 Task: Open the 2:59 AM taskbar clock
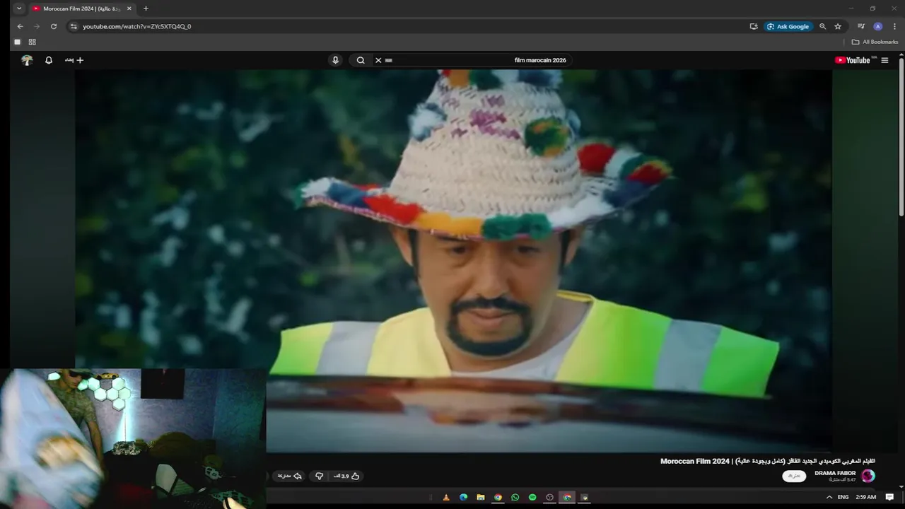tap(866, 498)
